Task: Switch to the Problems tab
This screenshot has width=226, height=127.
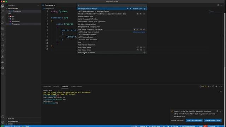Action: 47,86
